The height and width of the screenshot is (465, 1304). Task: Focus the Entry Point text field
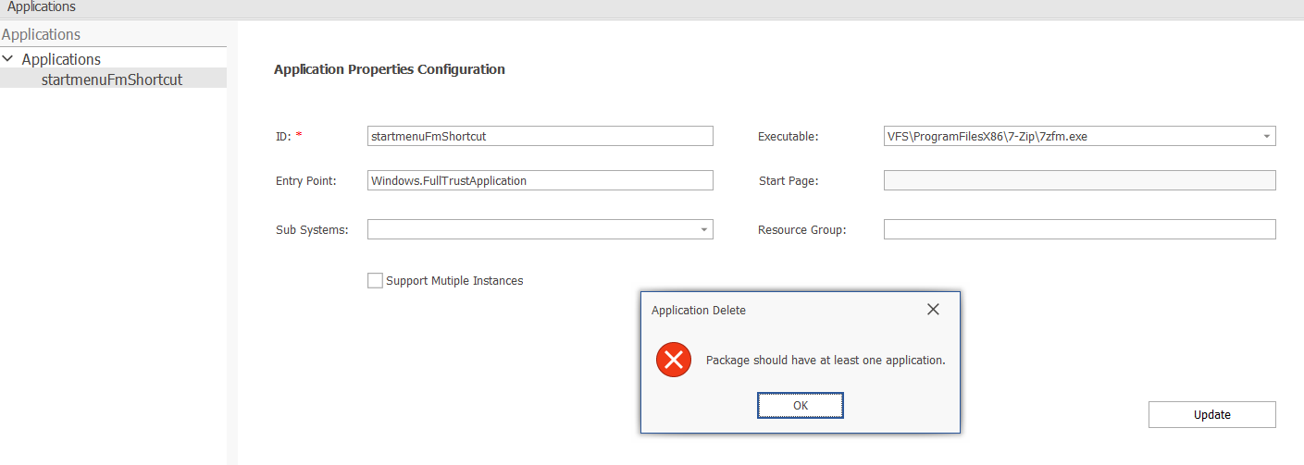click(540, 180)
